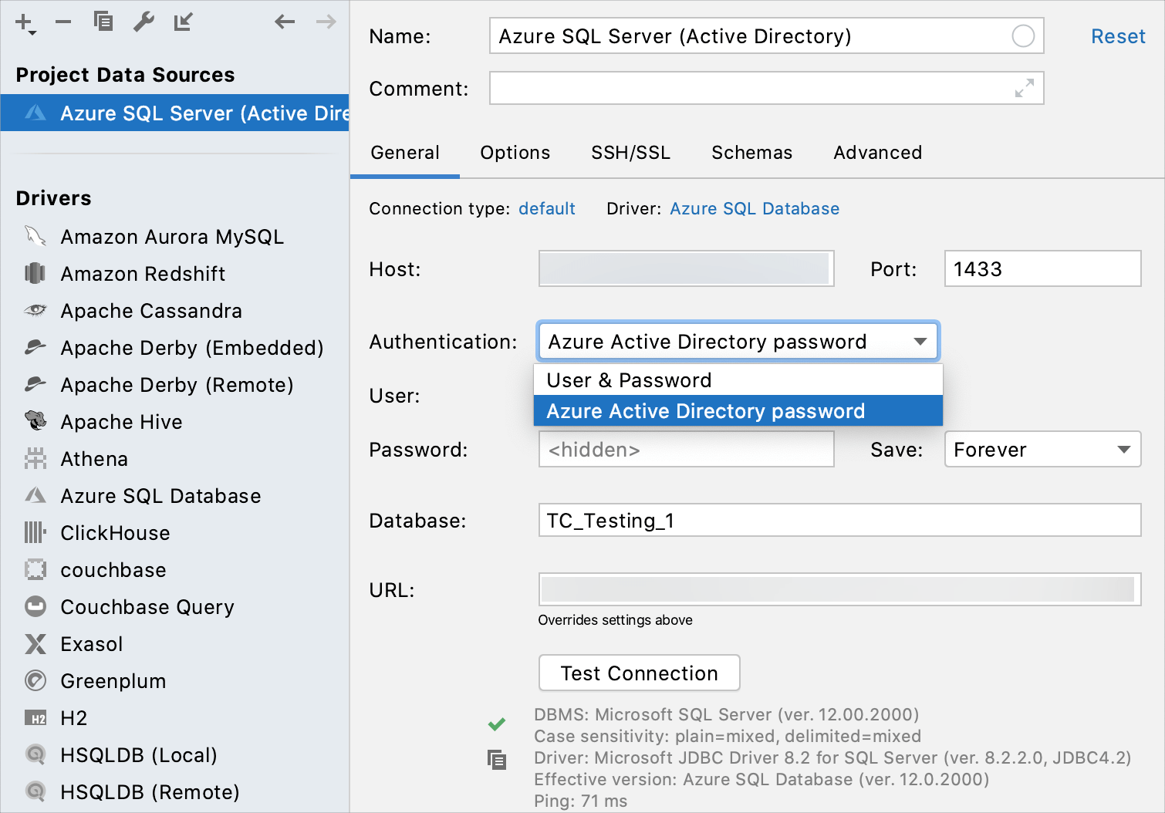1165x813 pixels.
Task: Click the Athena driver icon
Action: pos(35,458)
